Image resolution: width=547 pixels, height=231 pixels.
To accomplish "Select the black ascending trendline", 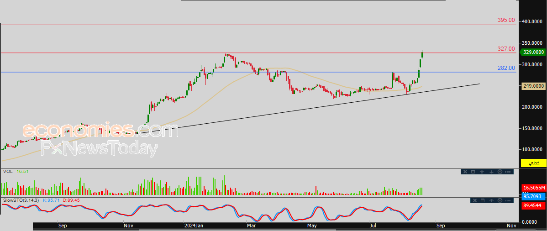I will (309, 109).
